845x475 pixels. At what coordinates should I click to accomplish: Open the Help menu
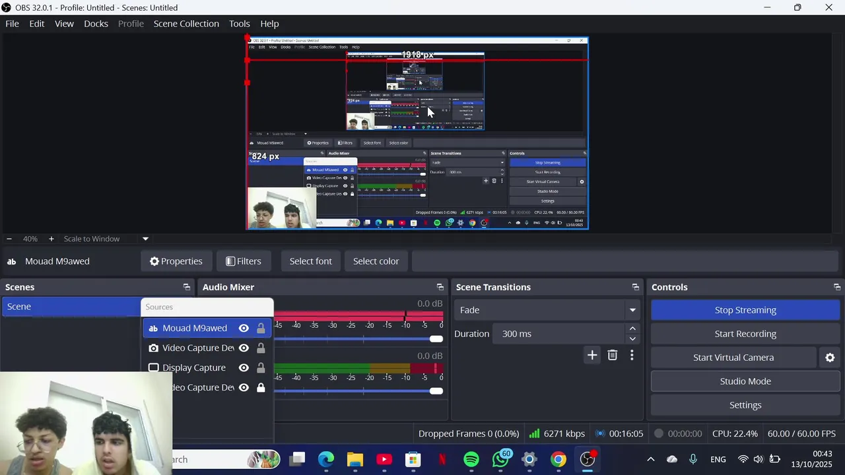pos(269,24)
